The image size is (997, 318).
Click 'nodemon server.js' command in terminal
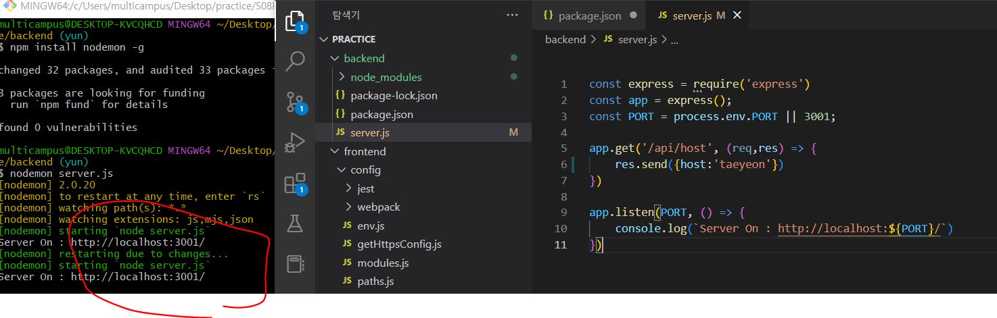(x=62, y=174)
